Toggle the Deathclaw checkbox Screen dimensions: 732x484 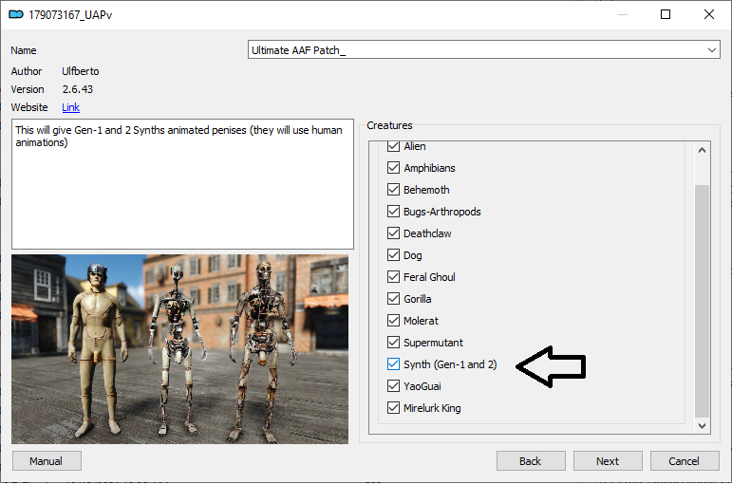(393, 233)
